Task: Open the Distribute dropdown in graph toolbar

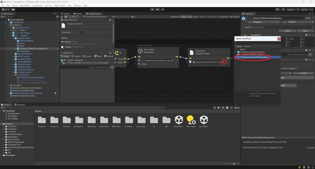Action: click(x=212, y=17)
